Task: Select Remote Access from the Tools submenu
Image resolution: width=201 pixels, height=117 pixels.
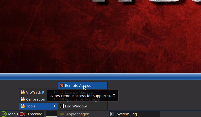Action: [x=77, y=86]
